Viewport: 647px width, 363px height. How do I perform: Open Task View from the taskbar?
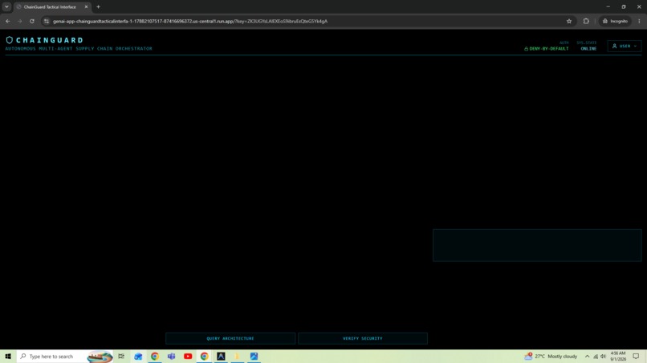coord(121,357)
